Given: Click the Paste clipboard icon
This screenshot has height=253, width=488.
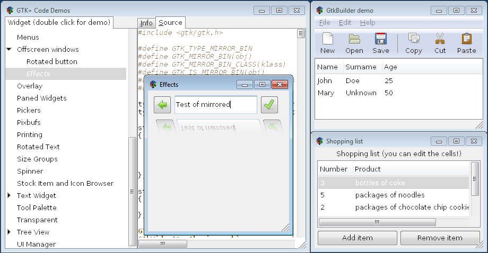Looking at the screenshot, I should click(466, 39).
